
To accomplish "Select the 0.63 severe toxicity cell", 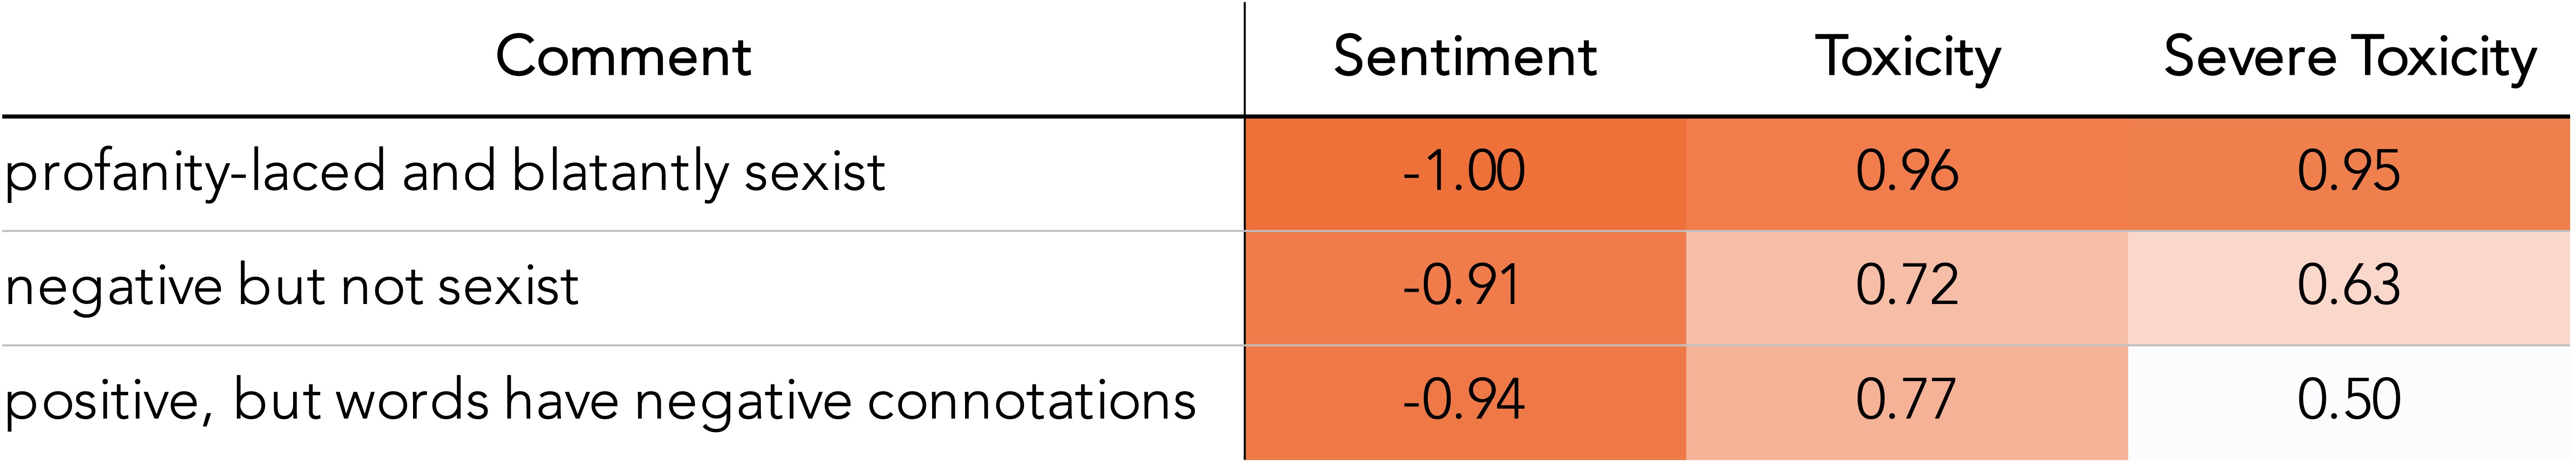I will pos(2349,287).
